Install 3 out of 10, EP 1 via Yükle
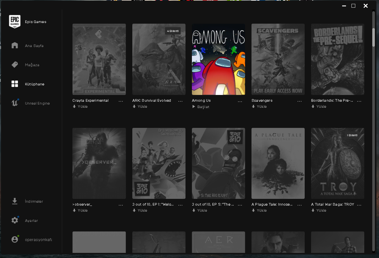Viewport: 379px width, 258px height. [x=140, y=210]
